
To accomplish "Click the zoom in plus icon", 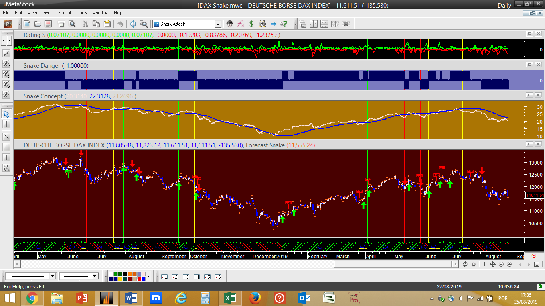I will click(509, 264).
